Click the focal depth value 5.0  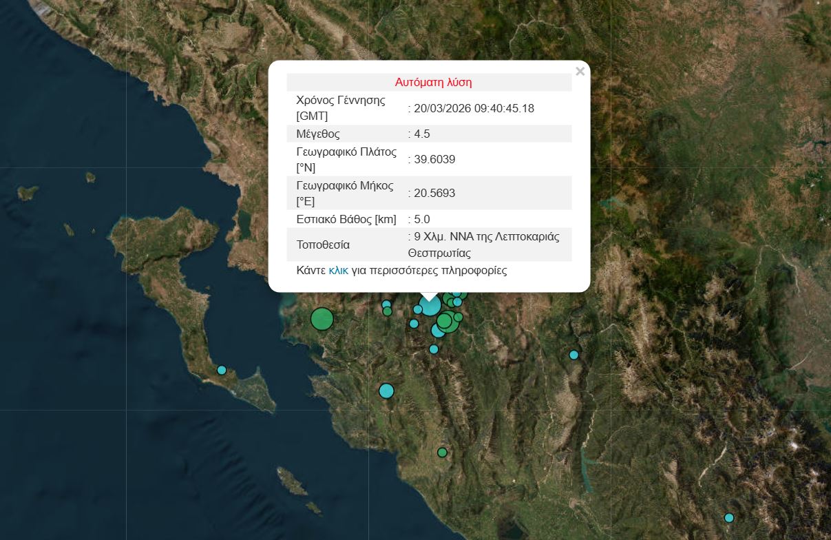point(421,219)
